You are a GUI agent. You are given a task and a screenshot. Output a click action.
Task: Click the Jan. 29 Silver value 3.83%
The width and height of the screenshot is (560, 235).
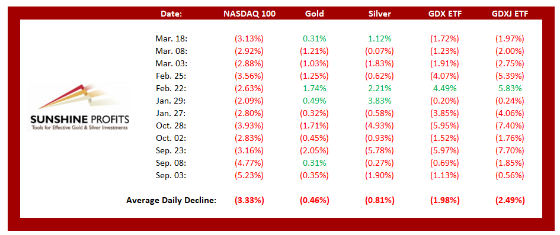click(379, 101)
